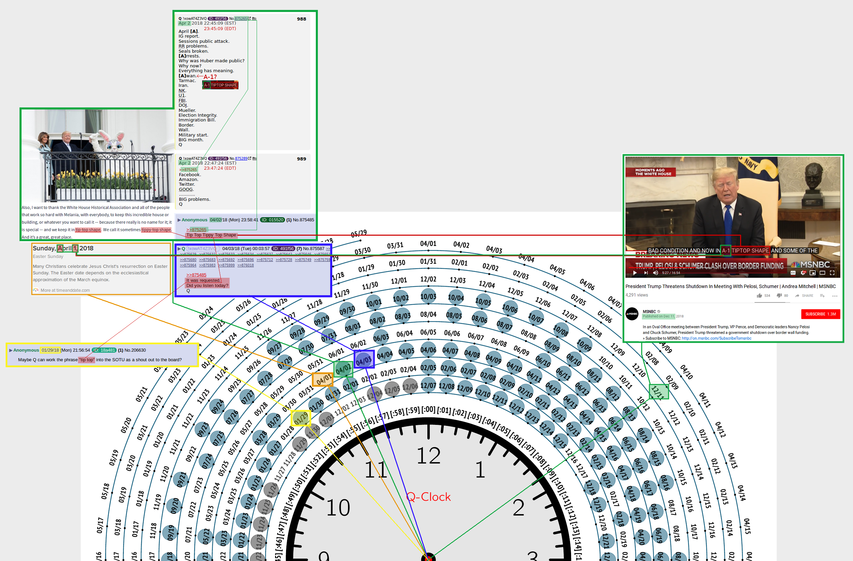Open the three-dot more actions menu

[835, 296]
